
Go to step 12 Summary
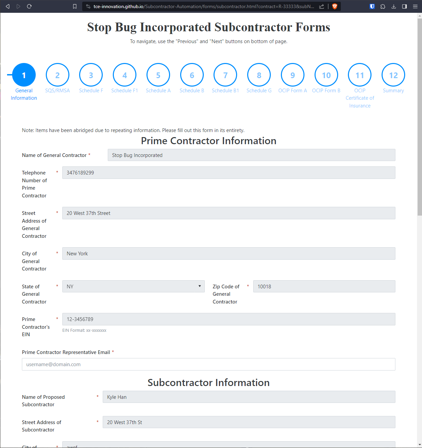point(393,75)
